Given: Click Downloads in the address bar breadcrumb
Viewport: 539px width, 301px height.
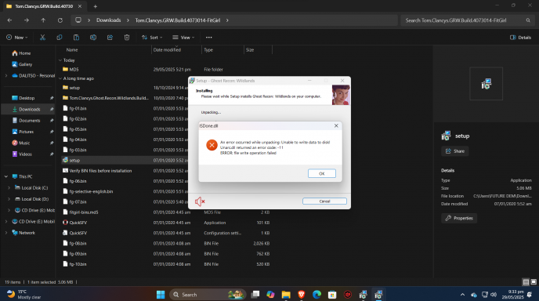Looking at the screenshot, I should click(109, 20).
